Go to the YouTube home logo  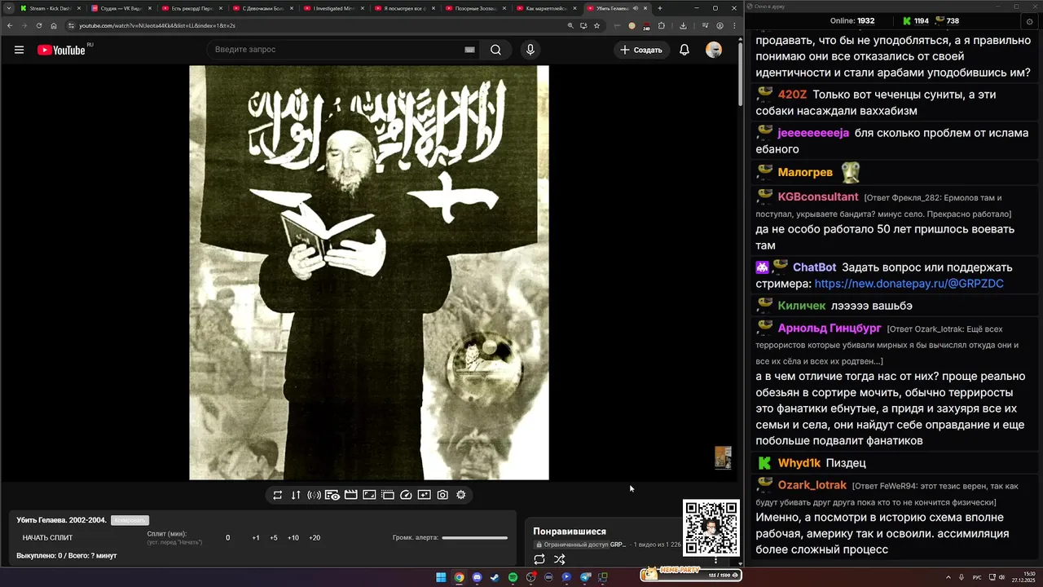(x=61, y=50)
